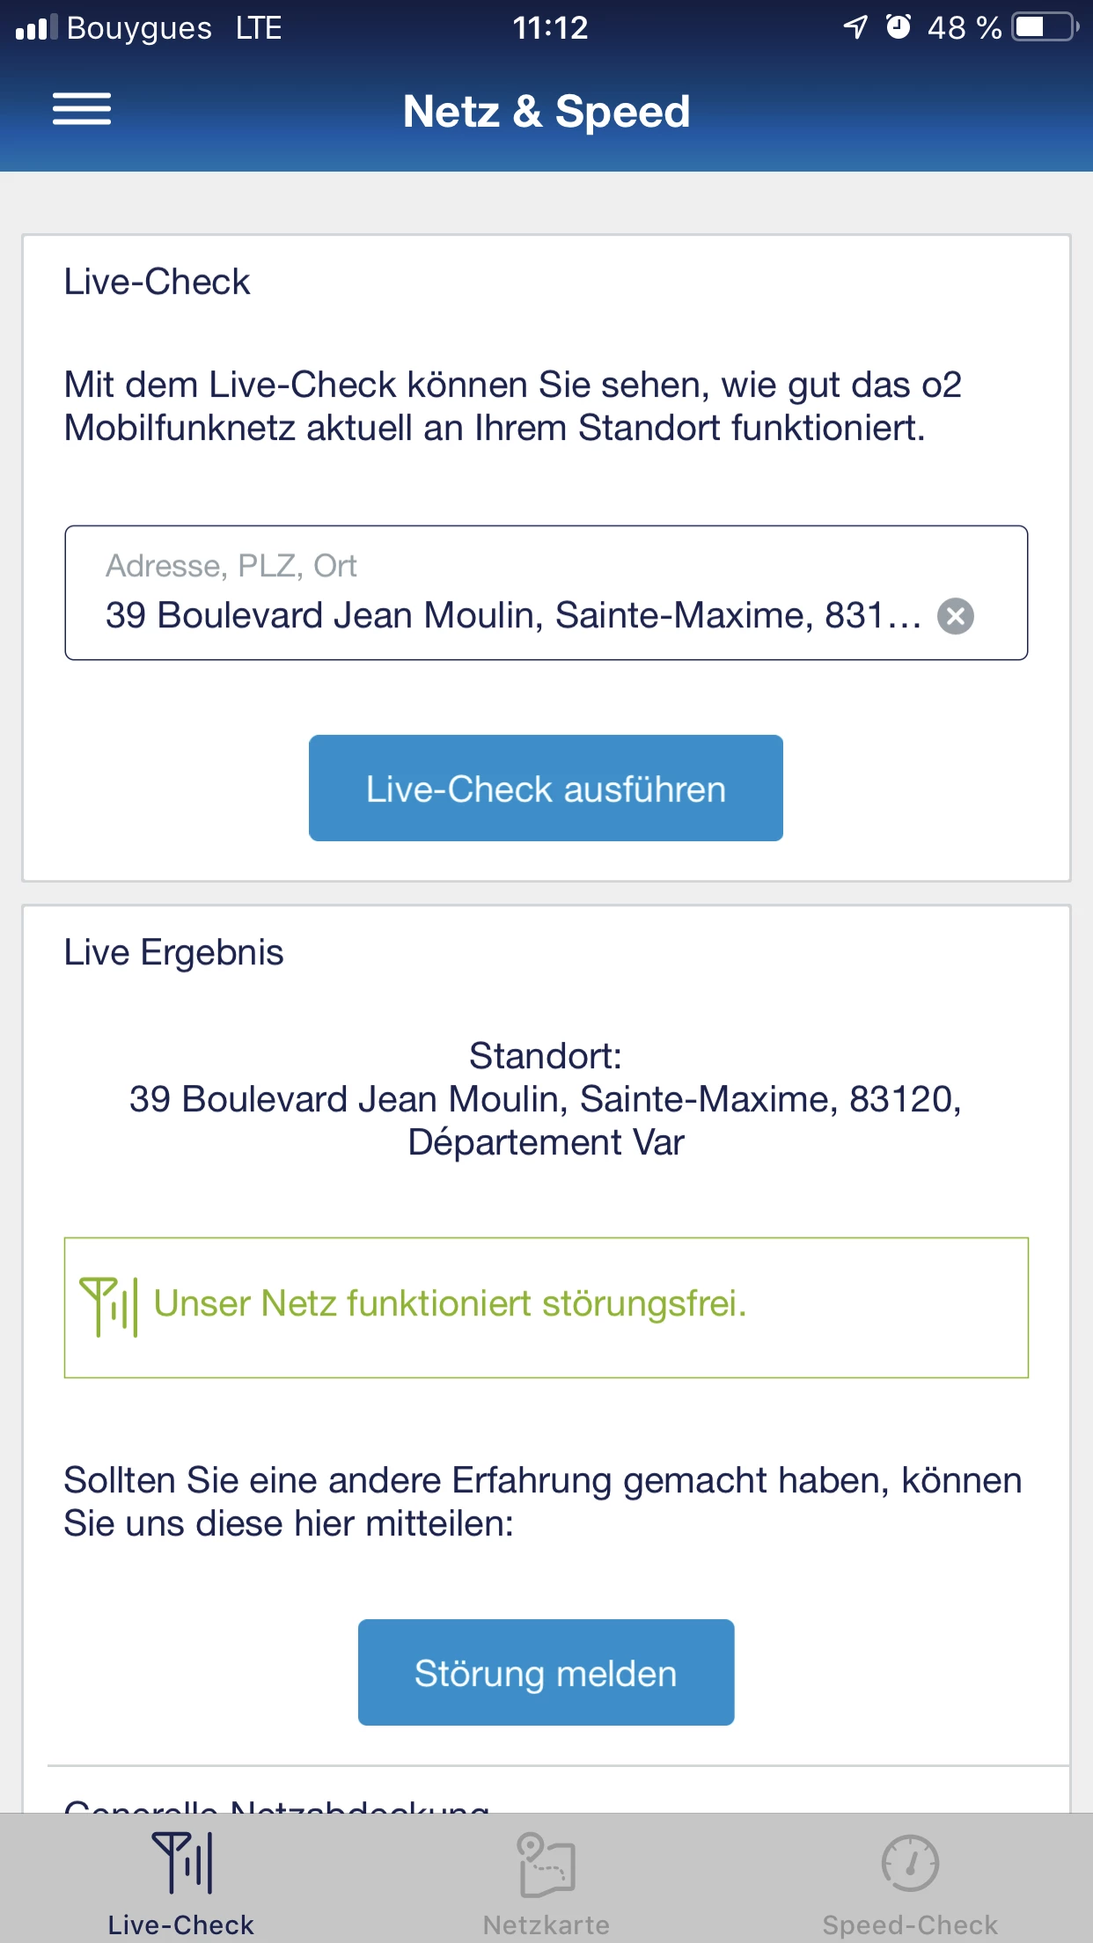Select the Live-Check tab label
The height and width of the screenshot is (1943, 1093).
(181, 1925)
